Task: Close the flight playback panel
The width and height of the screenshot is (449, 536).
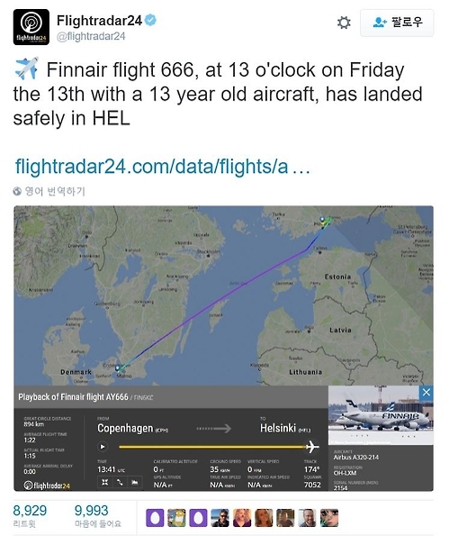Action: point(427,393)
